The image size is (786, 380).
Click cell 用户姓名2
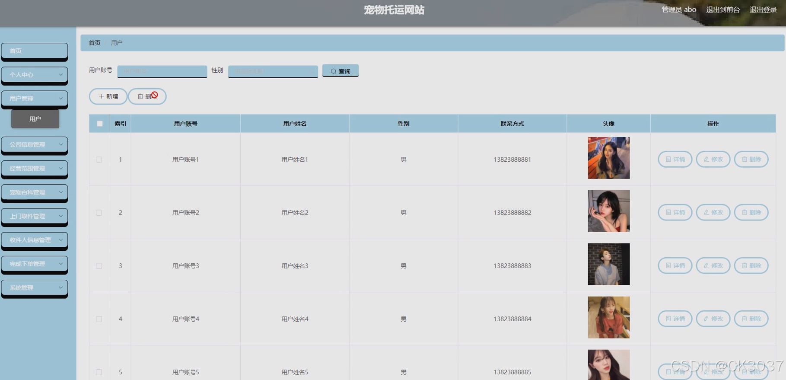click(x=295, y=213)
